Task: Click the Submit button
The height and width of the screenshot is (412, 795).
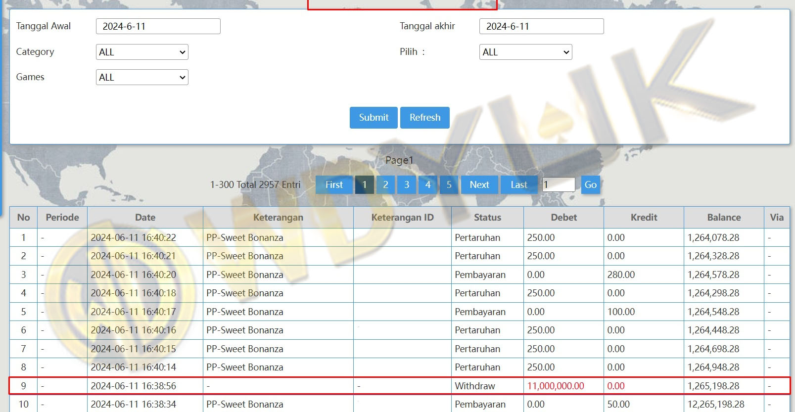Action: coord(374,118)
